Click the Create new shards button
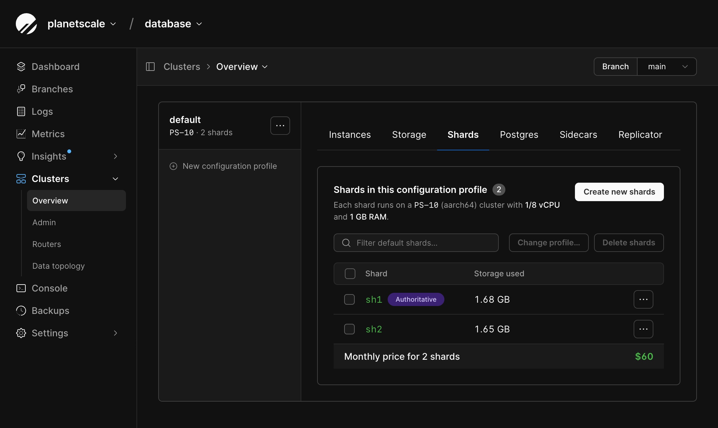This screenshot has width=718, height=428. point(619,192)
